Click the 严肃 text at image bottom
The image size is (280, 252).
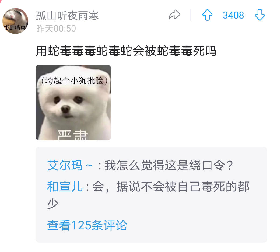[73, 135]
